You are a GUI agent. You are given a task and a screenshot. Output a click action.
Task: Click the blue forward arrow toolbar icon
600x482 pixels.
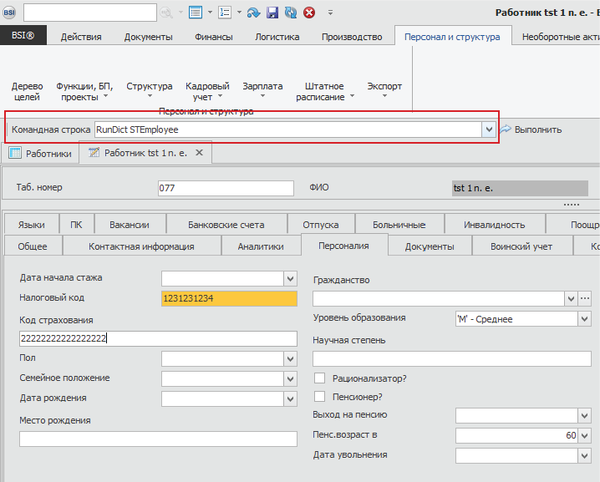(x=253, y=13)
